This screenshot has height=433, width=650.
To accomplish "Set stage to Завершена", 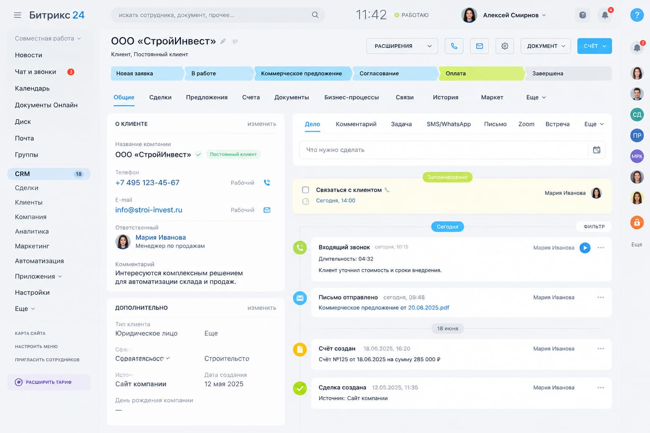I will (x=569, y=74).
